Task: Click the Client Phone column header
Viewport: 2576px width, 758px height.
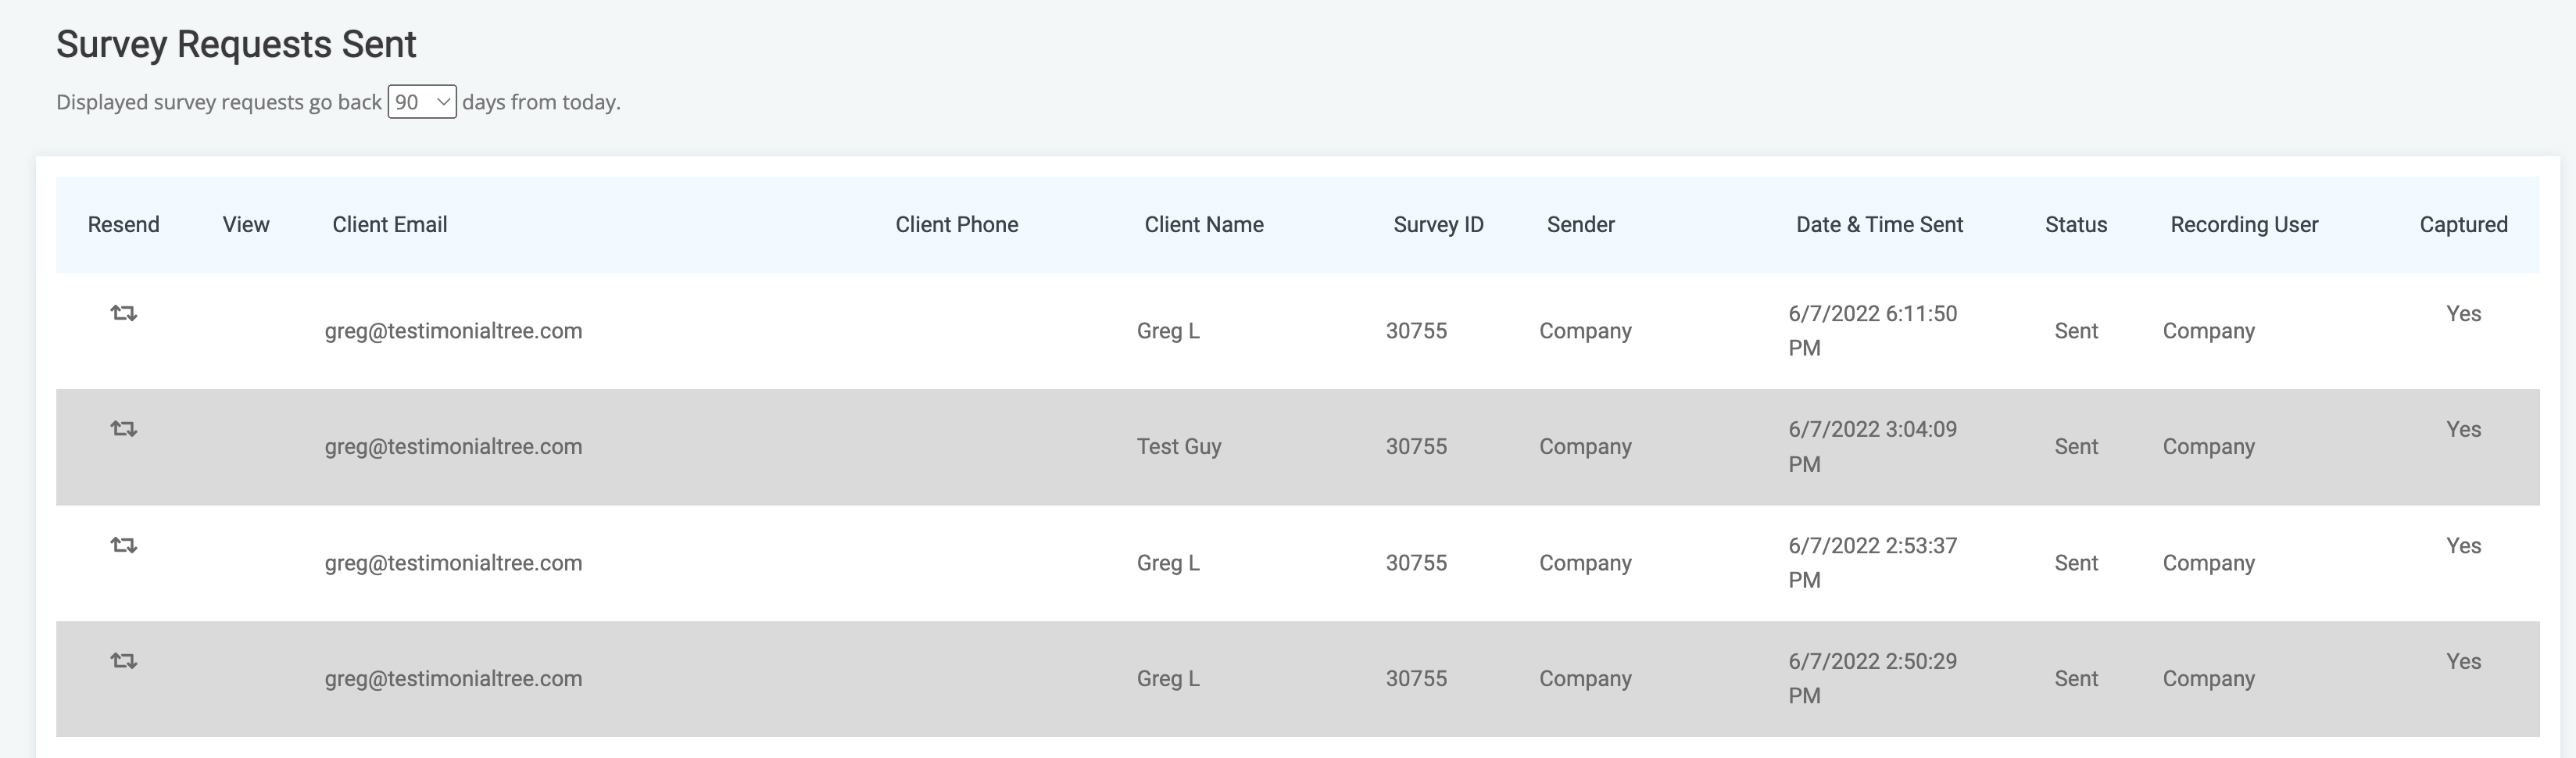Action: click(x=956, y=225)
